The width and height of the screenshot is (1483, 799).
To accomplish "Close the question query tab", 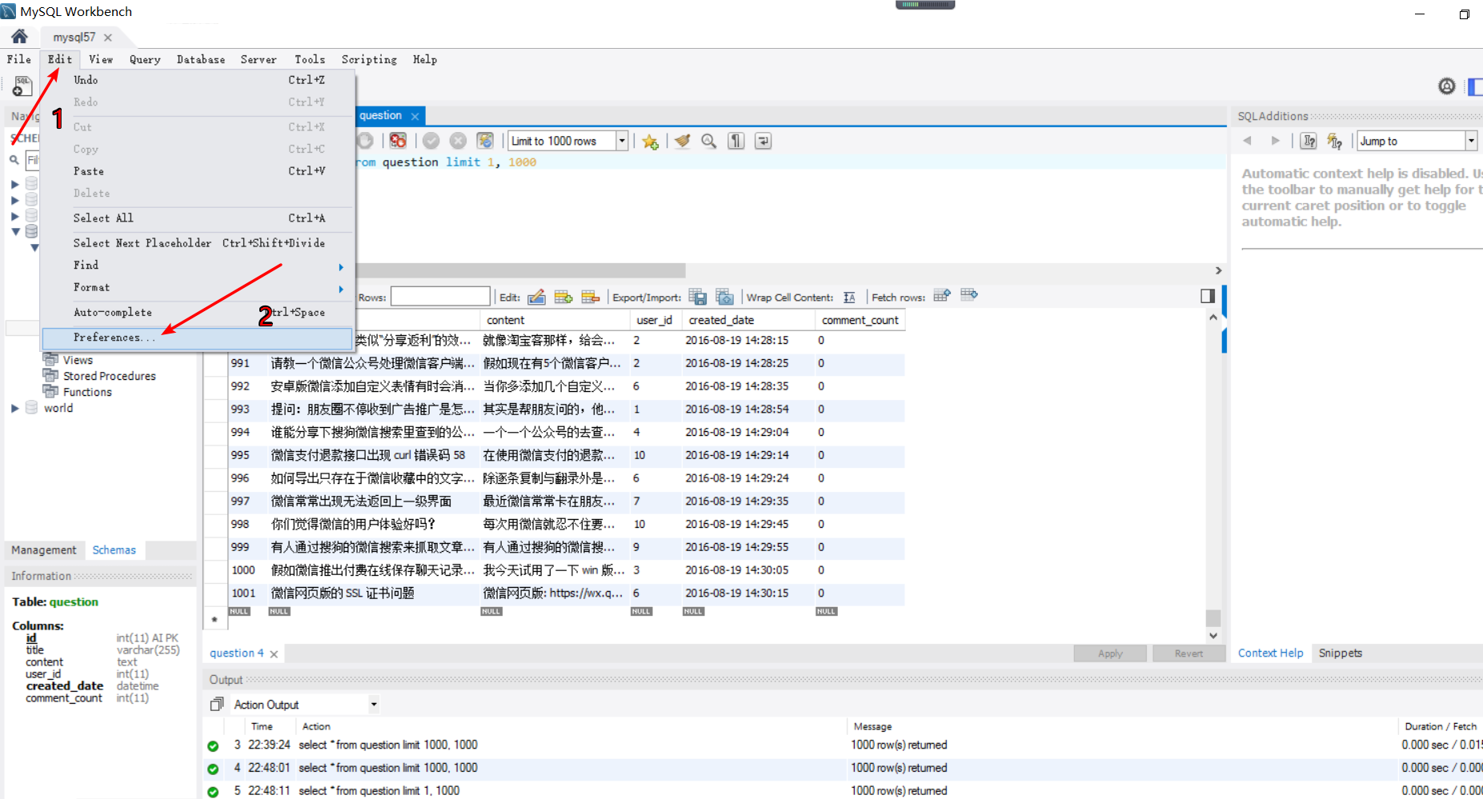I will click(x=415, y=116).
